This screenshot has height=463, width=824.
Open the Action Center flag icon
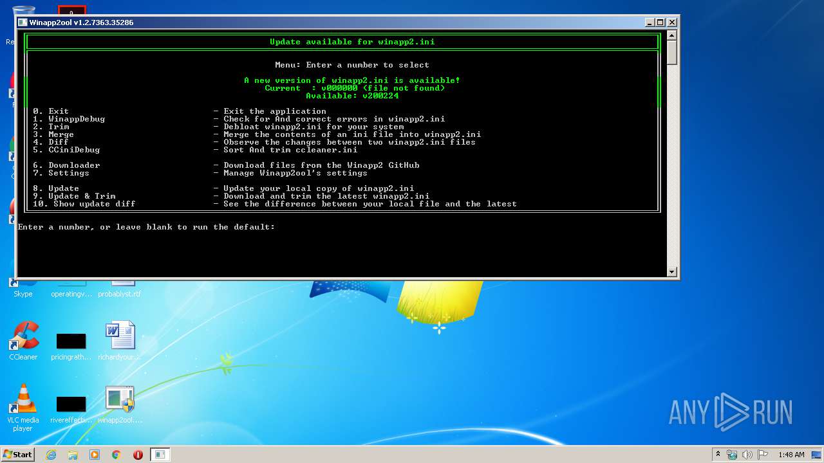click(763, 455)
